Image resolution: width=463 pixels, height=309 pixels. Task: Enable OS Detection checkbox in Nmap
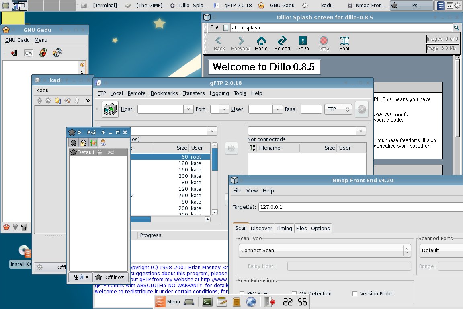(294, 294)
